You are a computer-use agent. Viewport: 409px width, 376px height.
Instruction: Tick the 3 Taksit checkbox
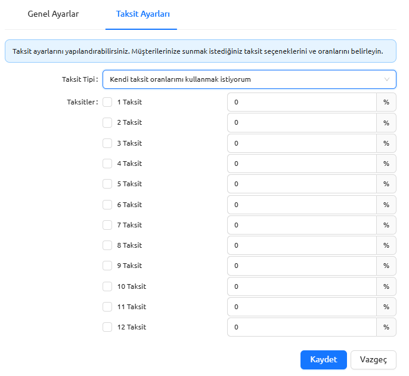point(107,143)
